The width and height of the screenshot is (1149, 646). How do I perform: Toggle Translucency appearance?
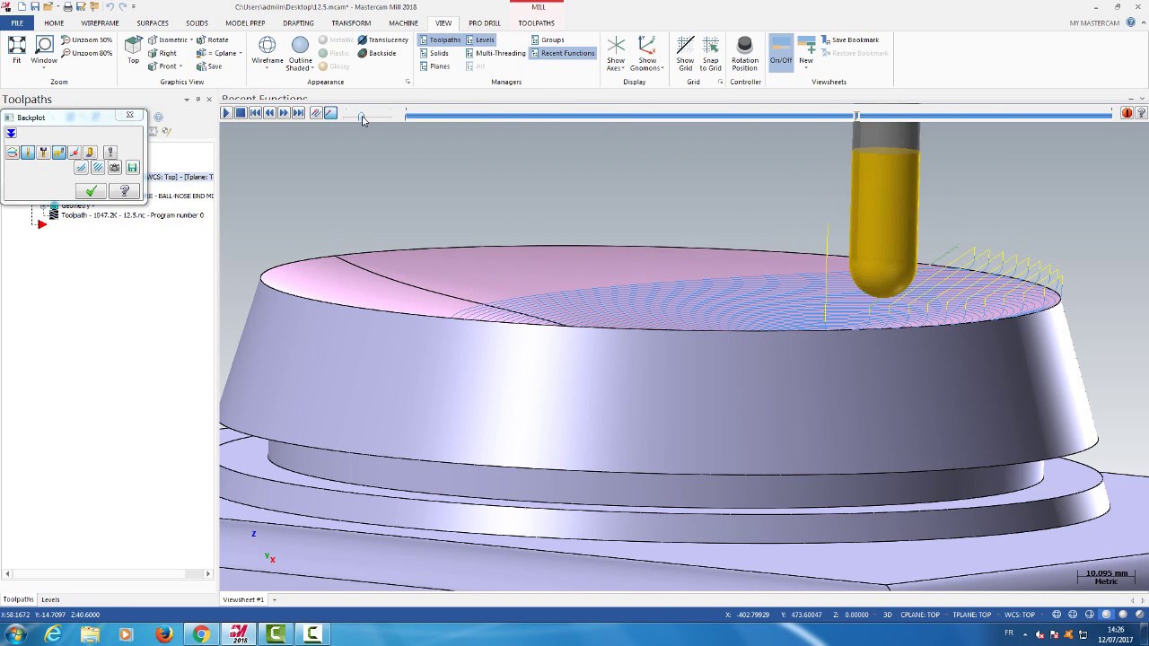[383, 40]
